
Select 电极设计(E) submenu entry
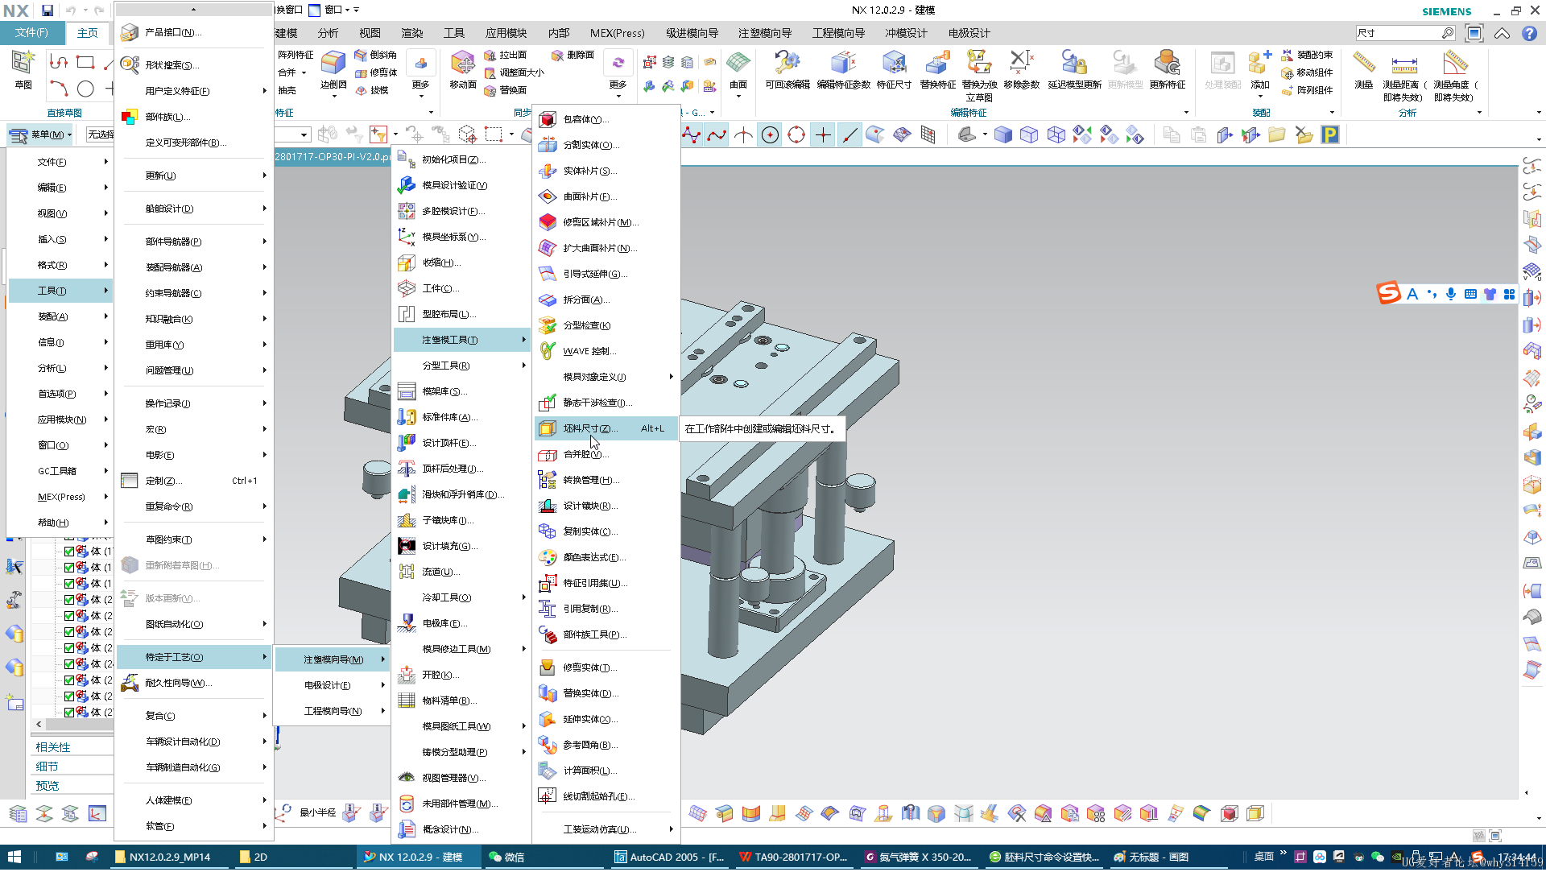pos(332,685)
